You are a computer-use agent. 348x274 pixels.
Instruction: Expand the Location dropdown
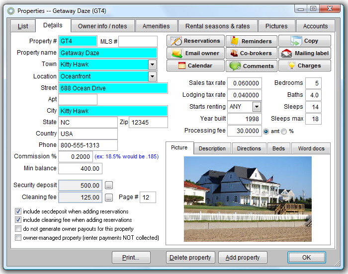pos(152,76)
